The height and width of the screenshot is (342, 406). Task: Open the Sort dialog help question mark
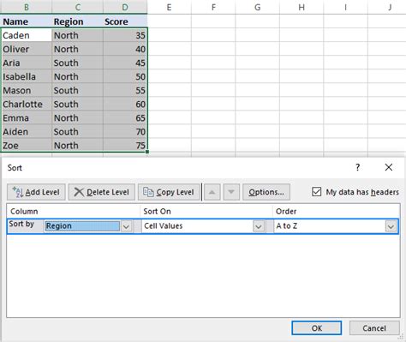[358, 167]
